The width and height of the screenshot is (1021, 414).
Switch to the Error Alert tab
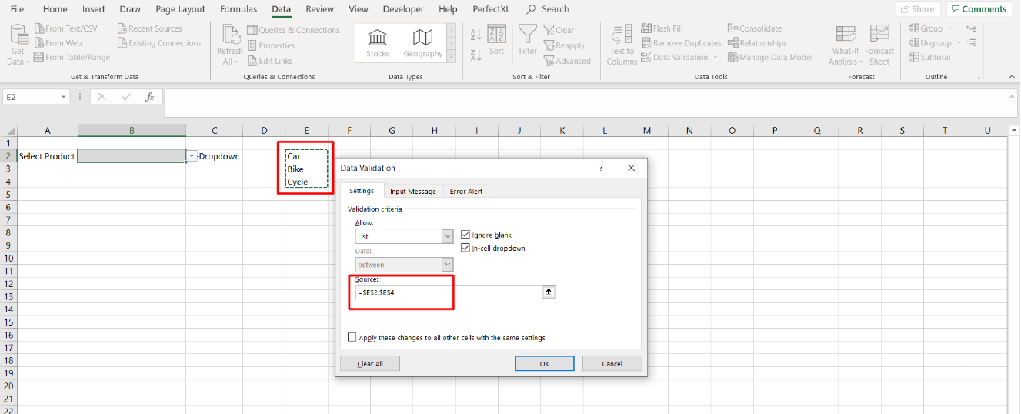468,192
